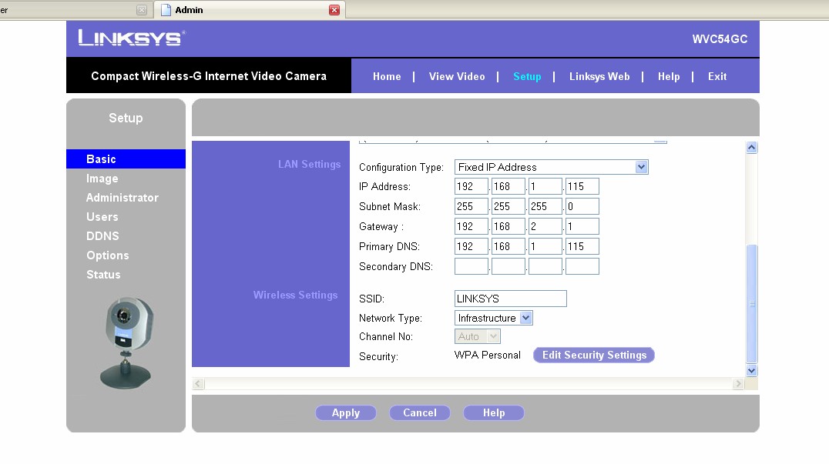Click the horizontal scrollbar left arrow
Screen dimensions: 829x464
tap(198, 384)
